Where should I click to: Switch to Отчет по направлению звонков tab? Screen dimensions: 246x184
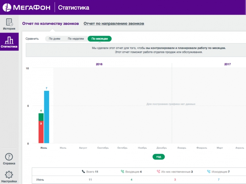[x=114, y=24]
